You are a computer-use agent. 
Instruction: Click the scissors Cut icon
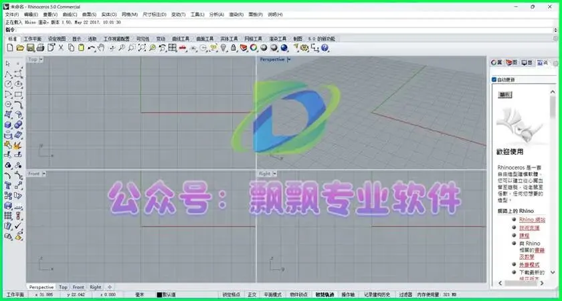pyautogui.click(x=61, y=47)
